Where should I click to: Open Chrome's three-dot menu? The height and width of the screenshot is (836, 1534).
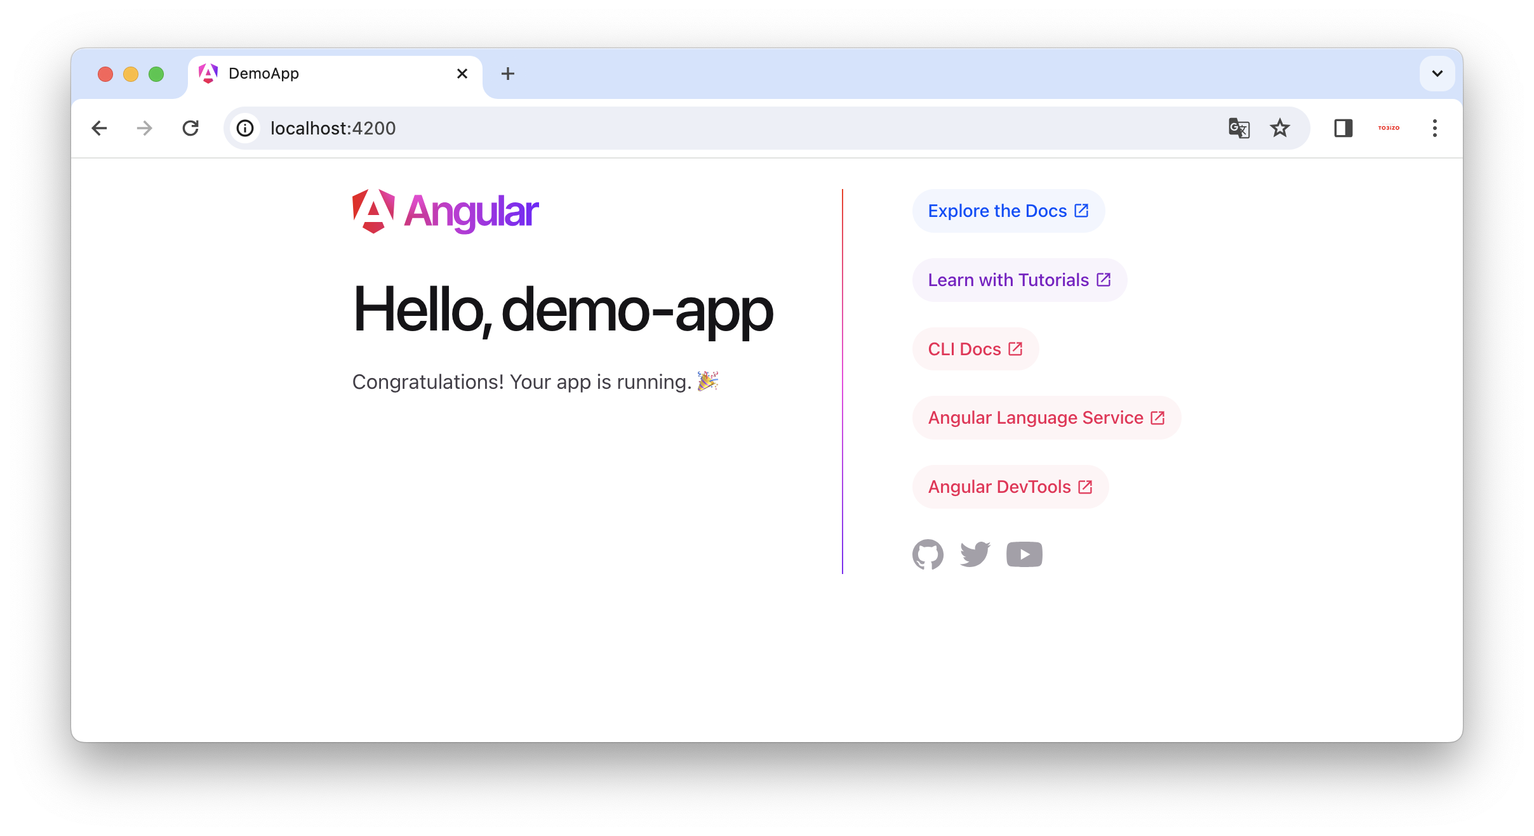1434,127
